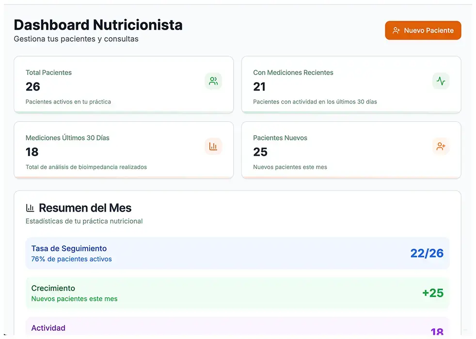Click the Tasa de Seguimiento row
The width and height of the screenshot is (476, 339).
click(238, 253)
